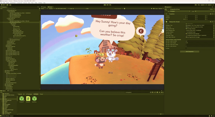The width and height of the screenshot is (215, 117).
Task: Select the Inspector tab
Action: pos(168,7)
